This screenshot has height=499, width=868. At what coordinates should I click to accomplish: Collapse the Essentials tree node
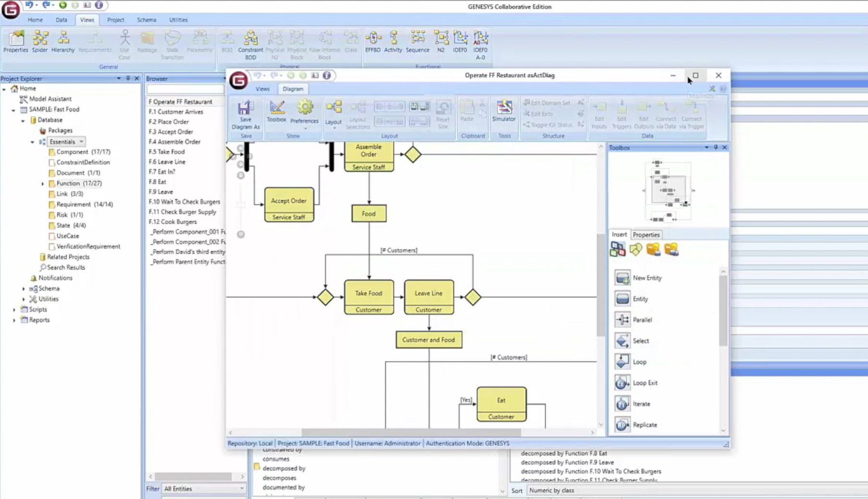[x=32, y=141]
